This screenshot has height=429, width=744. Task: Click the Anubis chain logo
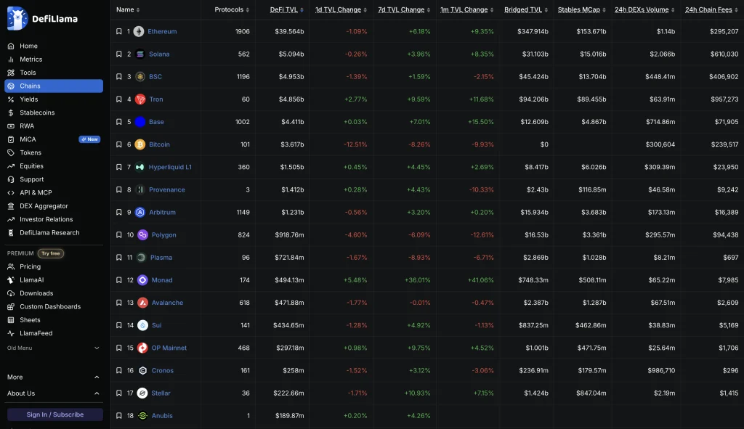142,416
